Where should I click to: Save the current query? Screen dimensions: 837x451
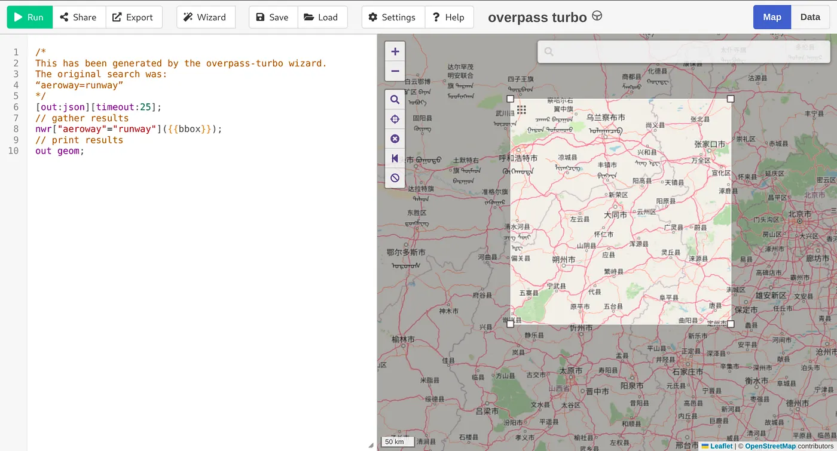tap(272, 17)
